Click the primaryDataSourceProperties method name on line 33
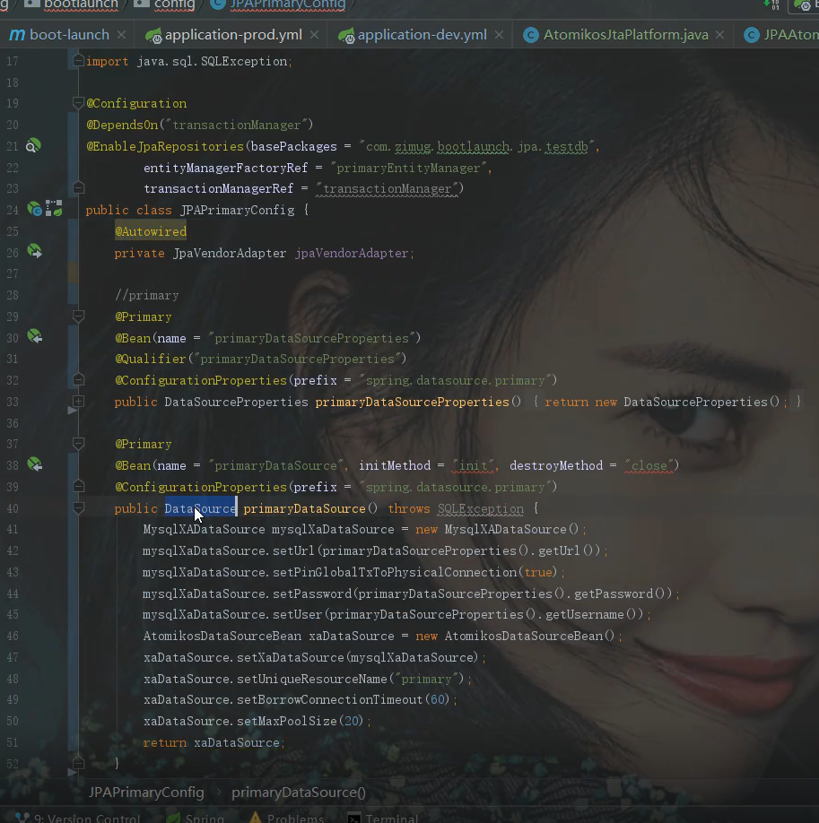This screenshot has height=823, width=819. [x=413, y=402]
